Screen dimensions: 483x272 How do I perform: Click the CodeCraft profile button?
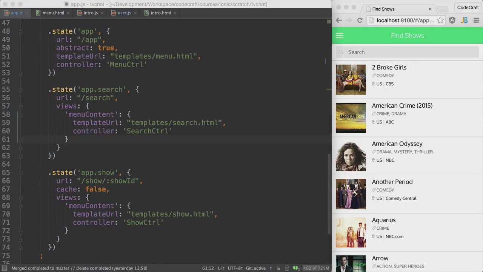(468, 8)
